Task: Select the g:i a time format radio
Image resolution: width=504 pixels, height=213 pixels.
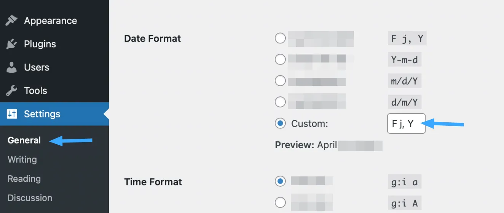Action: click(280, 181)
